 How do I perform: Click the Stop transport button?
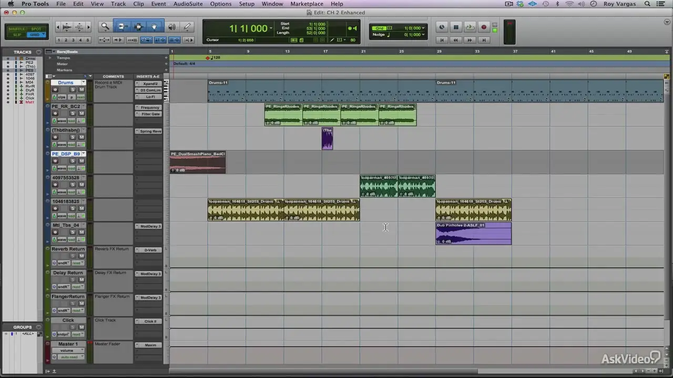click(x=456, y=27)
